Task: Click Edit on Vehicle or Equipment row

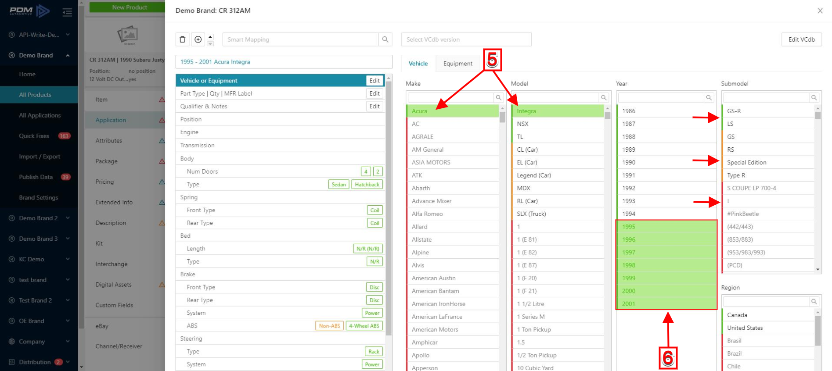Action: (375, 81)
